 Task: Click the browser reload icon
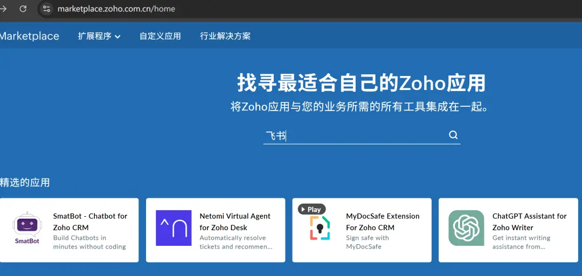point(23,9)
